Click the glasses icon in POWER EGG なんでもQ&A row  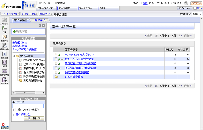[x=62, y=55]
